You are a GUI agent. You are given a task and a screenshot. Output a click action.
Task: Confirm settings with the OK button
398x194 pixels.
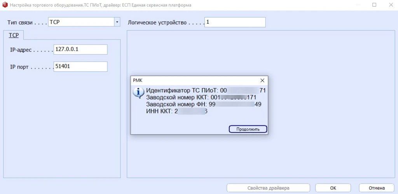click(x=333, y=188)
